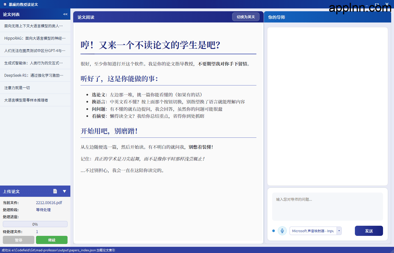The height and width of the screenshot is (253, 394).
Task: Click the 暂停 pause button
Action: coord(19,240)
